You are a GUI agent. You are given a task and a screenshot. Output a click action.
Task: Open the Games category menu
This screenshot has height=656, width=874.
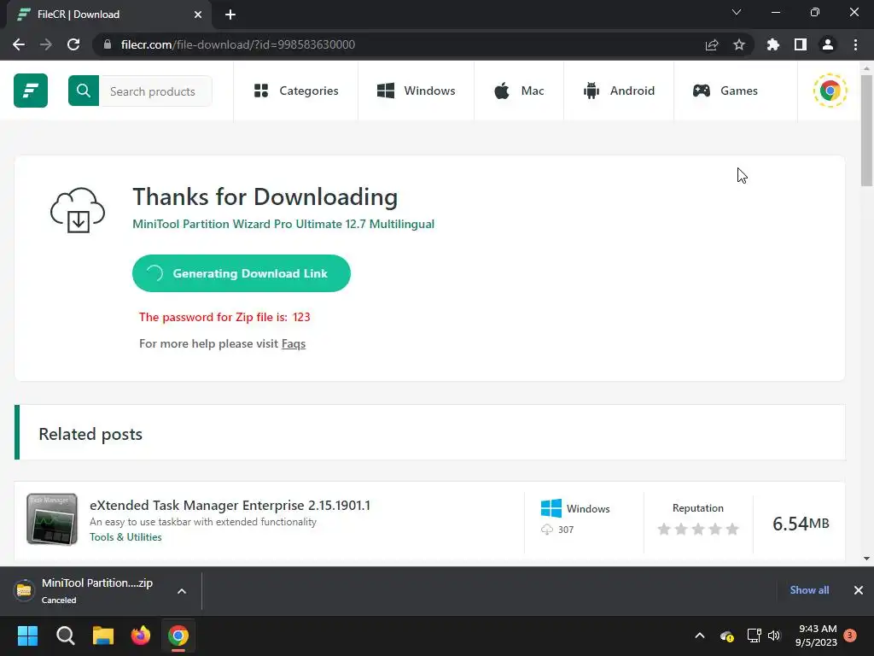(x=725, y=91)
